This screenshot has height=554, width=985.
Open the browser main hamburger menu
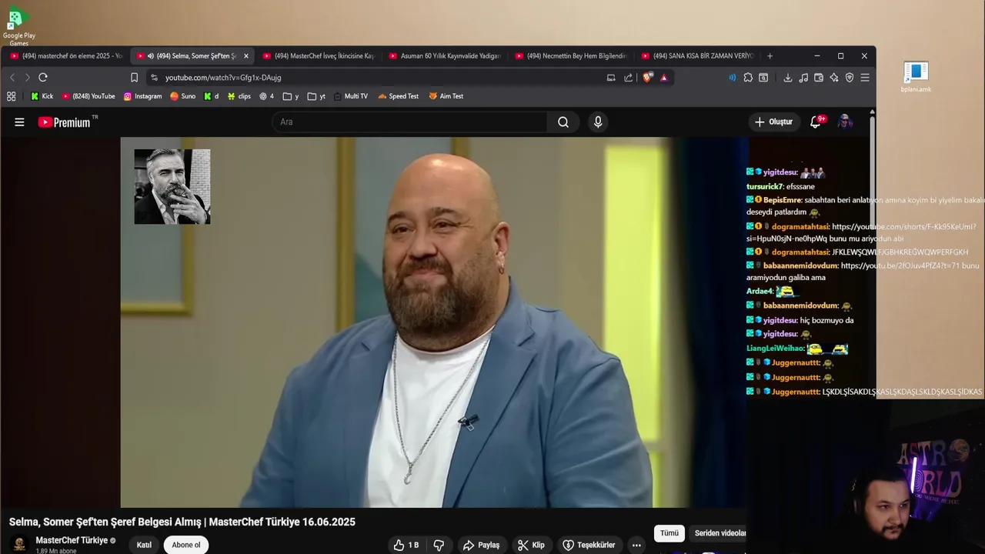coord(865,78)
